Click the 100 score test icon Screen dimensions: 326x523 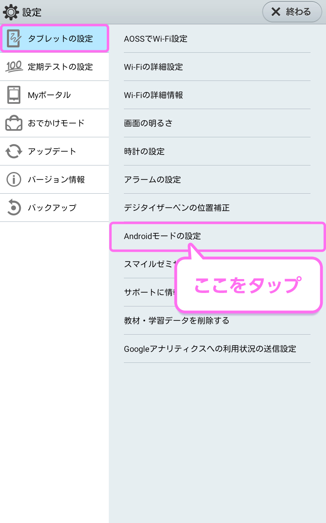coord(14,67)
